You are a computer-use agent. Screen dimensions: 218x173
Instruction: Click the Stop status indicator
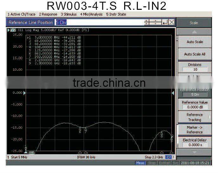click(x=151, y=163)
